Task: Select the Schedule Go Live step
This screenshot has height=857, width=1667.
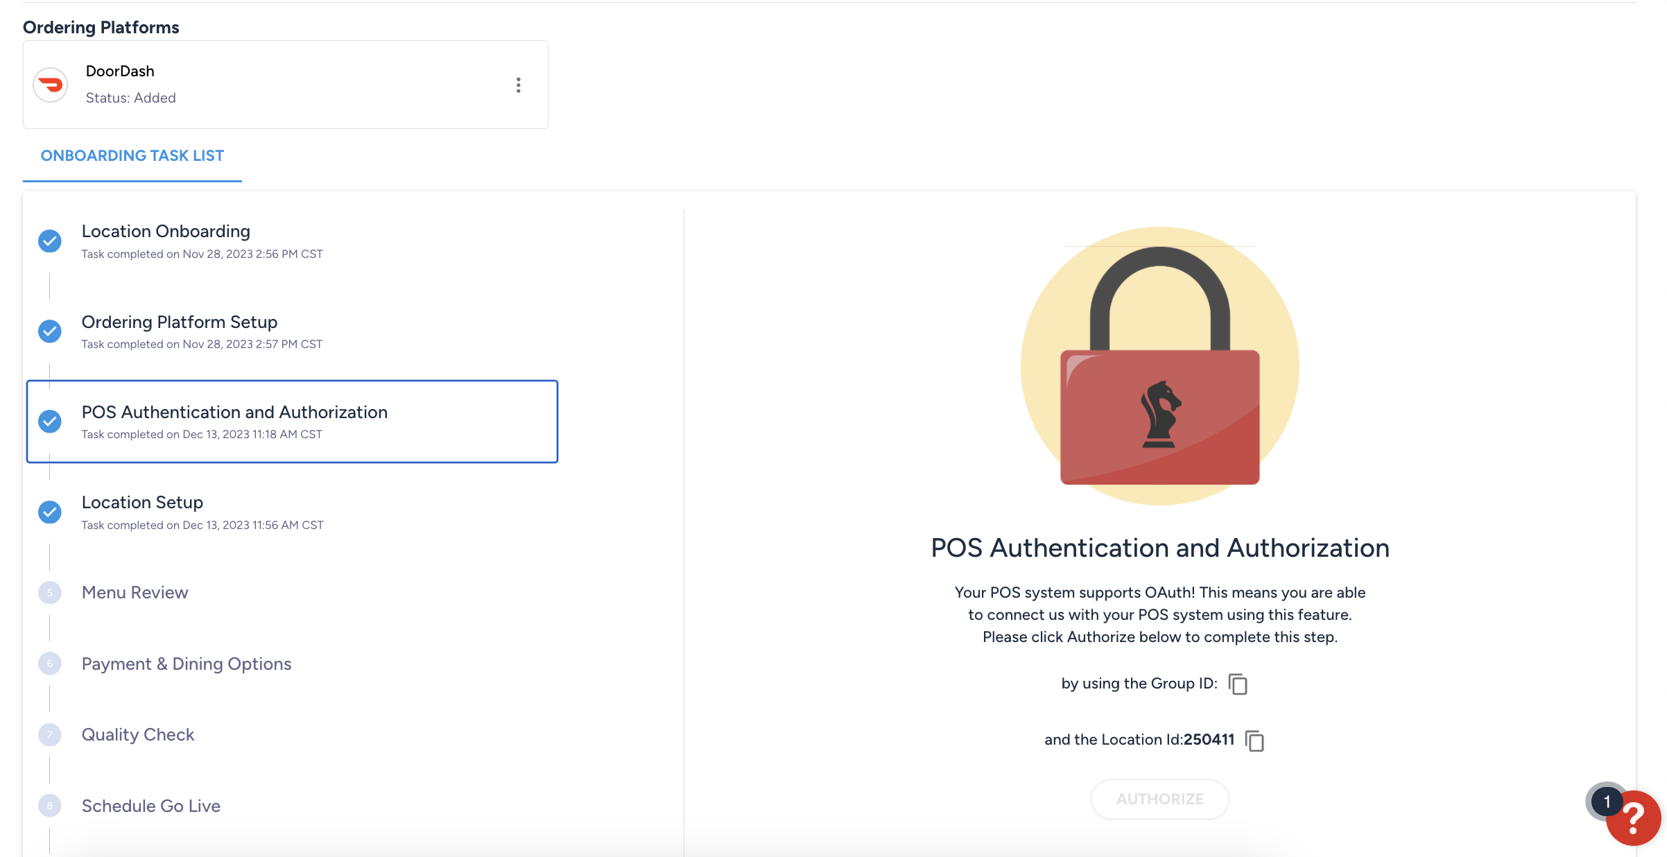Action: coord(151,806)
